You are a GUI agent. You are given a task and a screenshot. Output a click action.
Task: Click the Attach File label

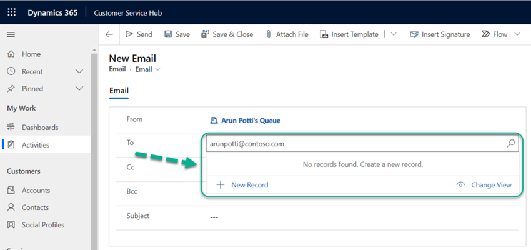pos(292,34)
